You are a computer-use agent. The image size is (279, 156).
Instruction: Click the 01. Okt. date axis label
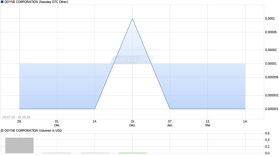click(x=57, y=123)
